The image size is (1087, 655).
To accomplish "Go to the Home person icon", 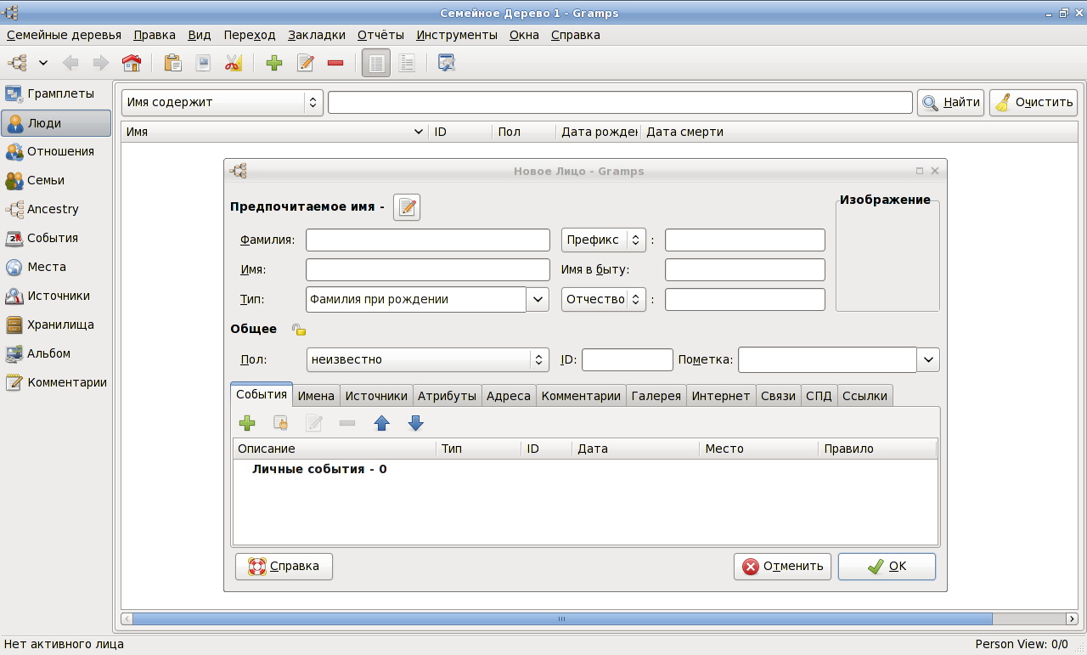I will 131,63.
